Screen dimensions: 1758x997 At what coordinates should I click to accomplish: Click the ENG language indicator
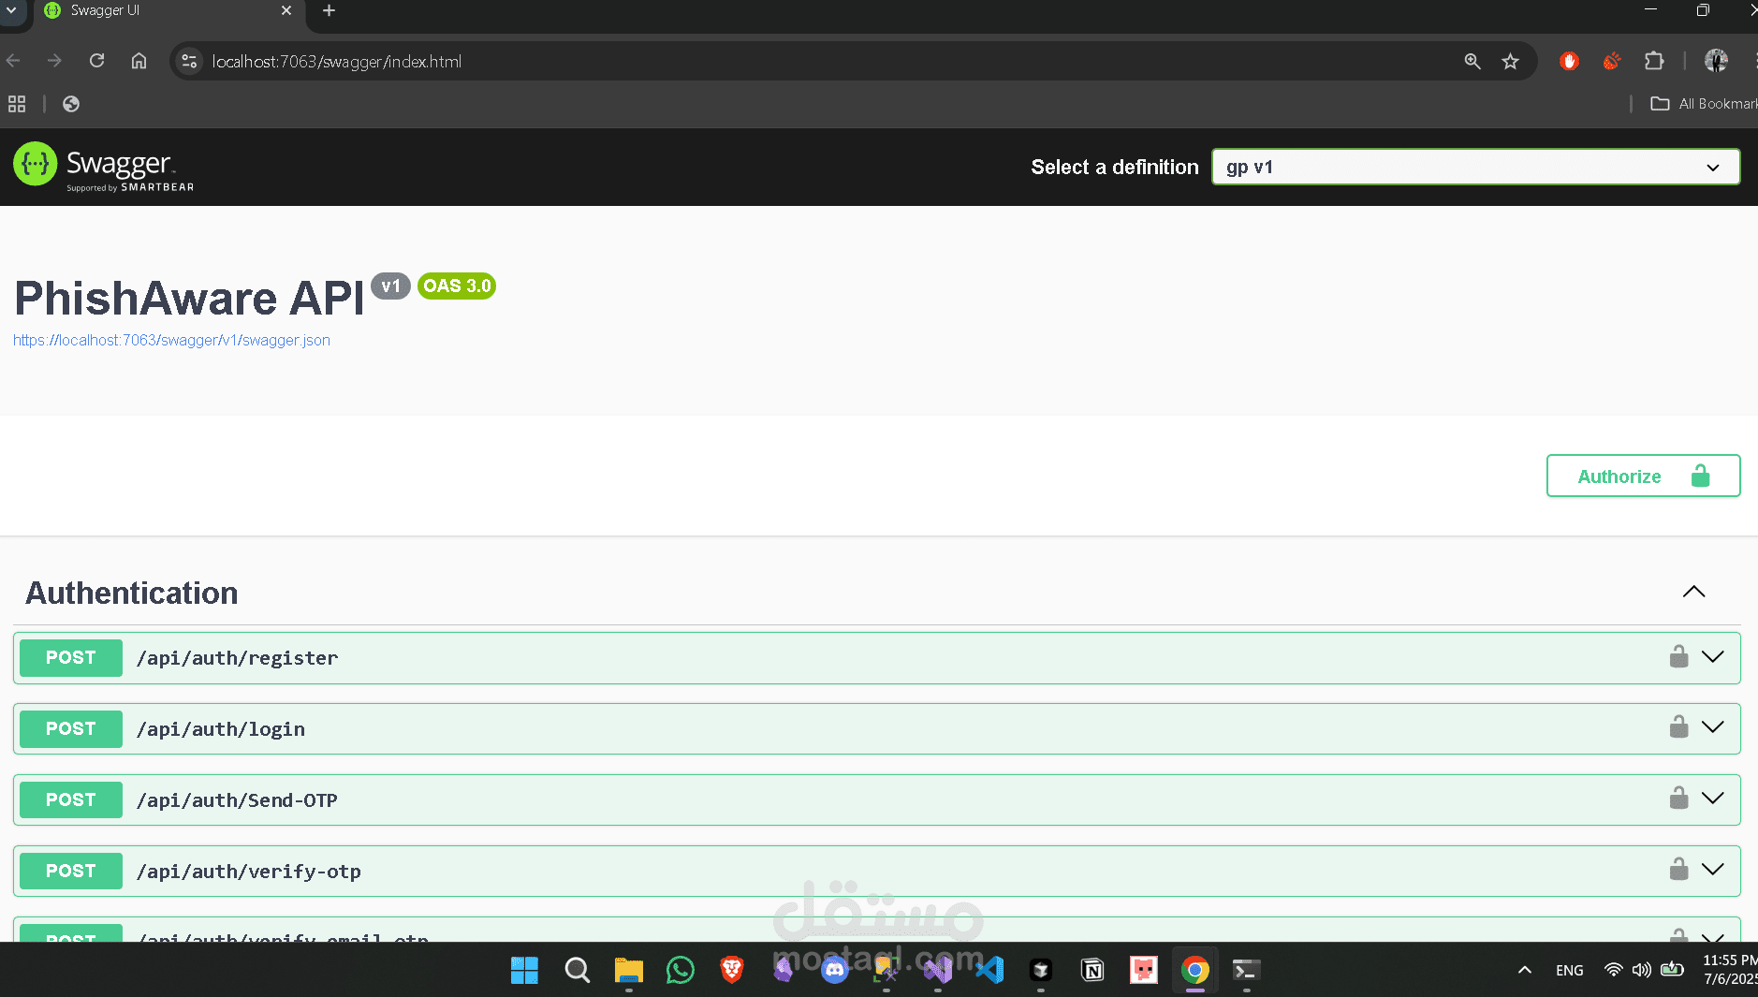point(1570,970)
